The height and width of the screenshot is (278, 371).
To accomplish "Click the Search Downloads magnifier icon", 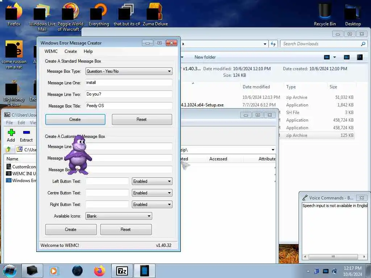I will click(x=363, y=44).
